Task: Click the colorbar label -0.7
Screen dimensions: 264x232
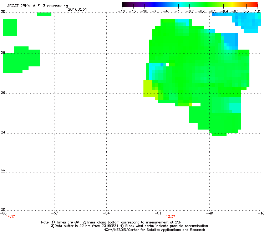Action: (190, 11)
